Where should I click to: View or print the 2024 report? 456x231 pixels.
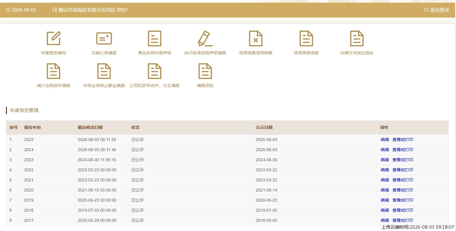(x=403, y=150)
